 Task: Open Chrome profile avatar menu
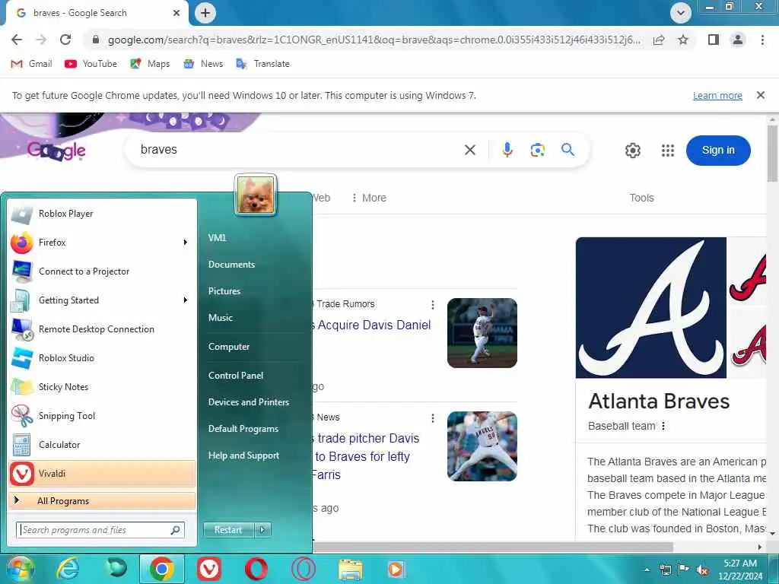point(738,40)
